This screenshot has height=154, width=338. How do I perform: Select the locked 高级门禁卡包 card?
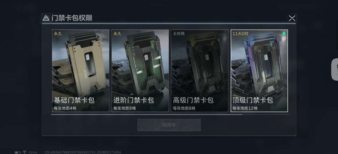pos(200,71)
